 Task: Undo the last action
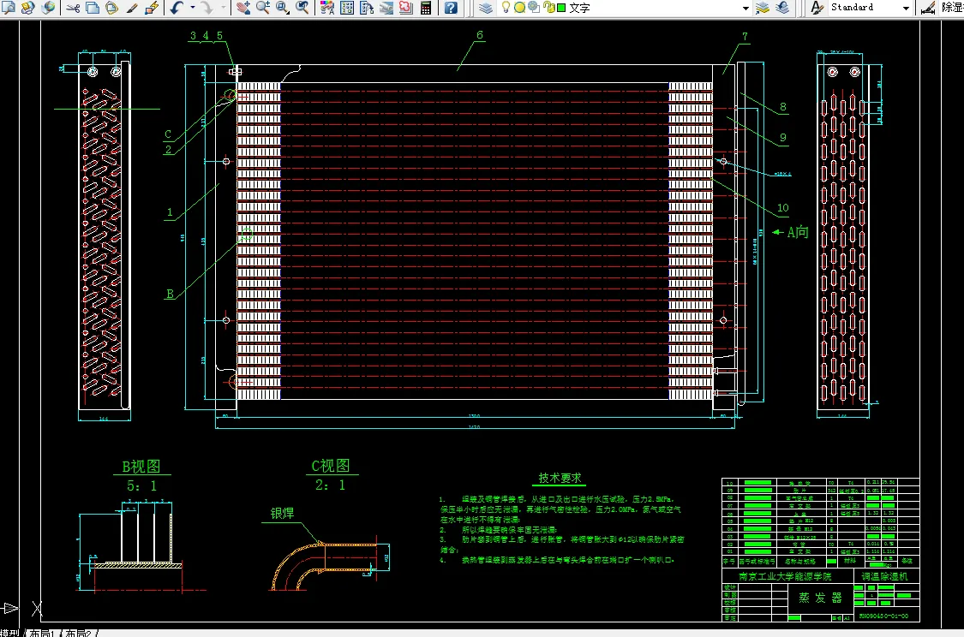pos(177,8)
